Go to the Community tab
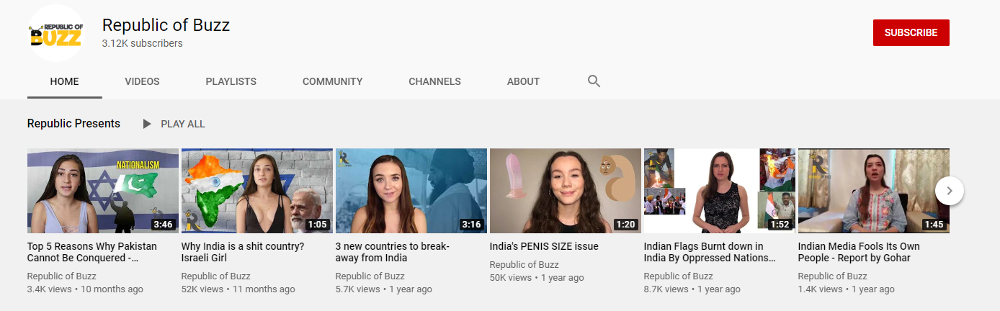Image resolution: width=1000 pixels, height=311 pixels. [332, 81]
